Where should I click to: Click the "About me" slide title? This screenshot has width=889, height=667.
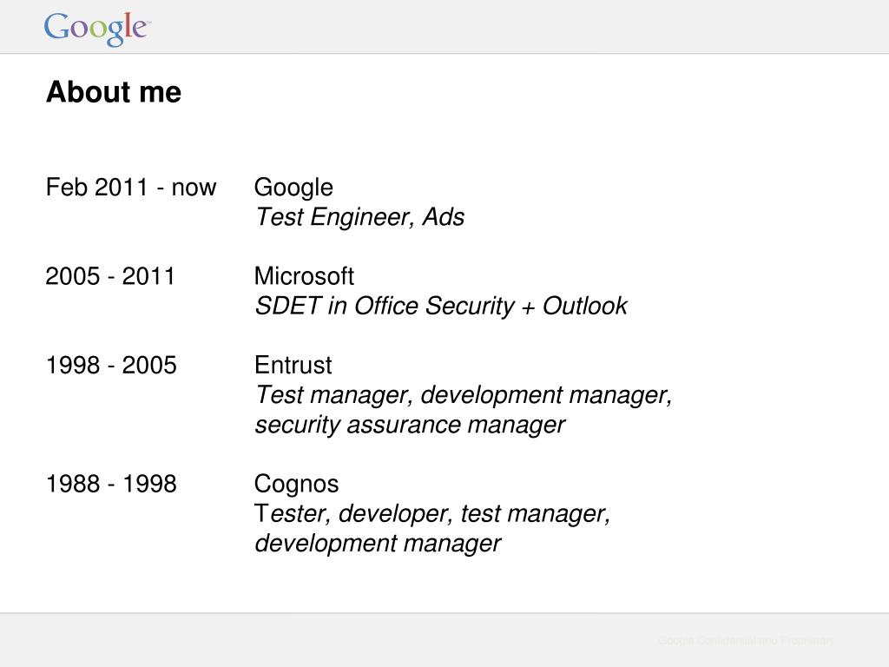point(114,92)
